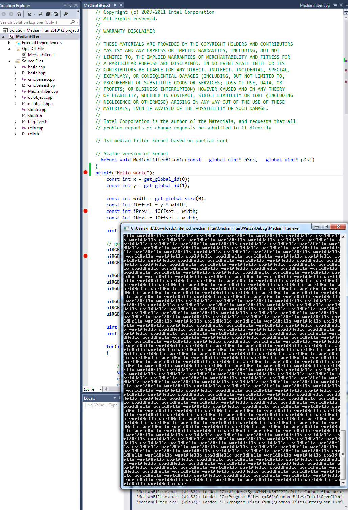Switch to the MedianFilter.cpp tab
The height and width of the screenshot is (510, 348).
coord(315,5)
